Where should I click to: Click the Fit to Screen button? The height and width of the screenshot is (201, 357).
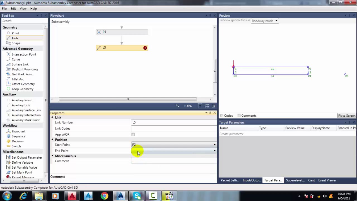347,116
